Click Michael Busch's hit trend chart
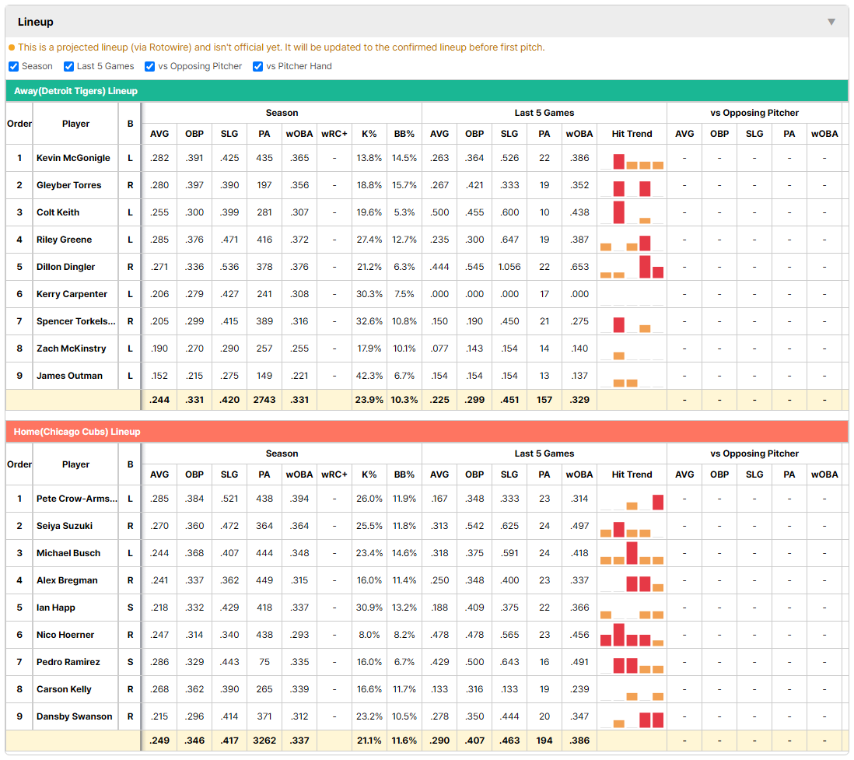The height and width of the screenshot is (760, 854). 632,553
